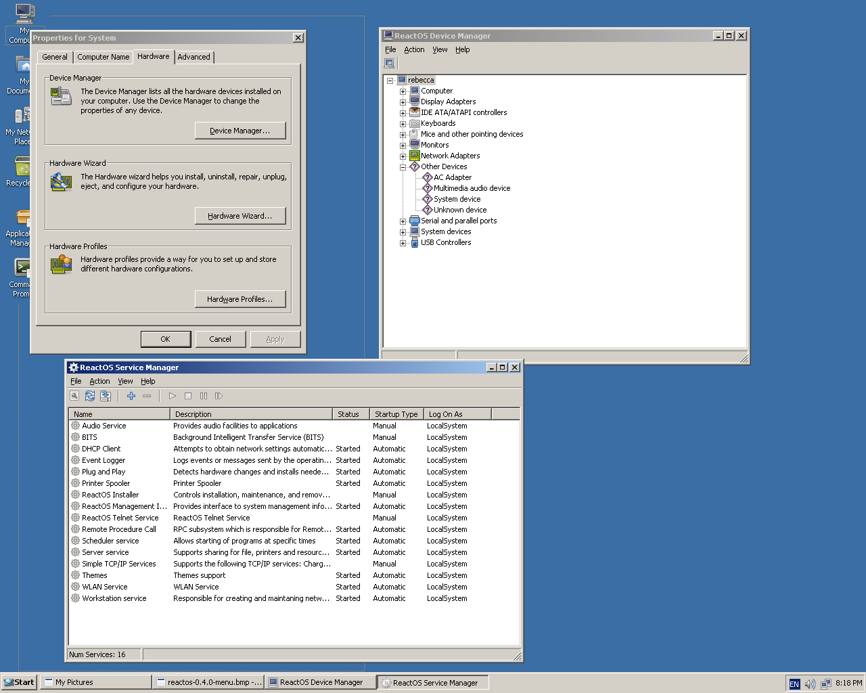Expand the USB Controllers node
This screenshot has width=866, height=693.
[x=403, y=243]
